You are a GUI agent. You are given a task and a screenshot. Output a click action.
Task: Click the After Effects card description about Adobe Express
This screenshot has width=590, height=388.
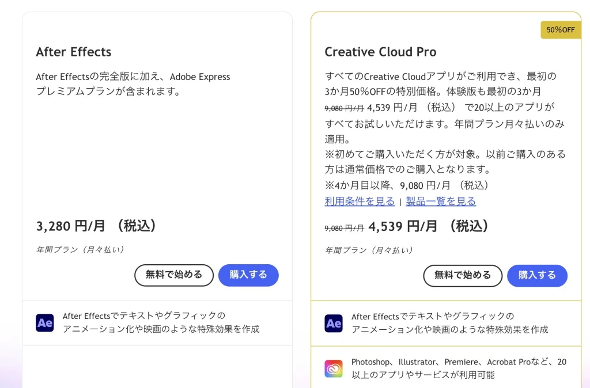click(x=133, y=84)
